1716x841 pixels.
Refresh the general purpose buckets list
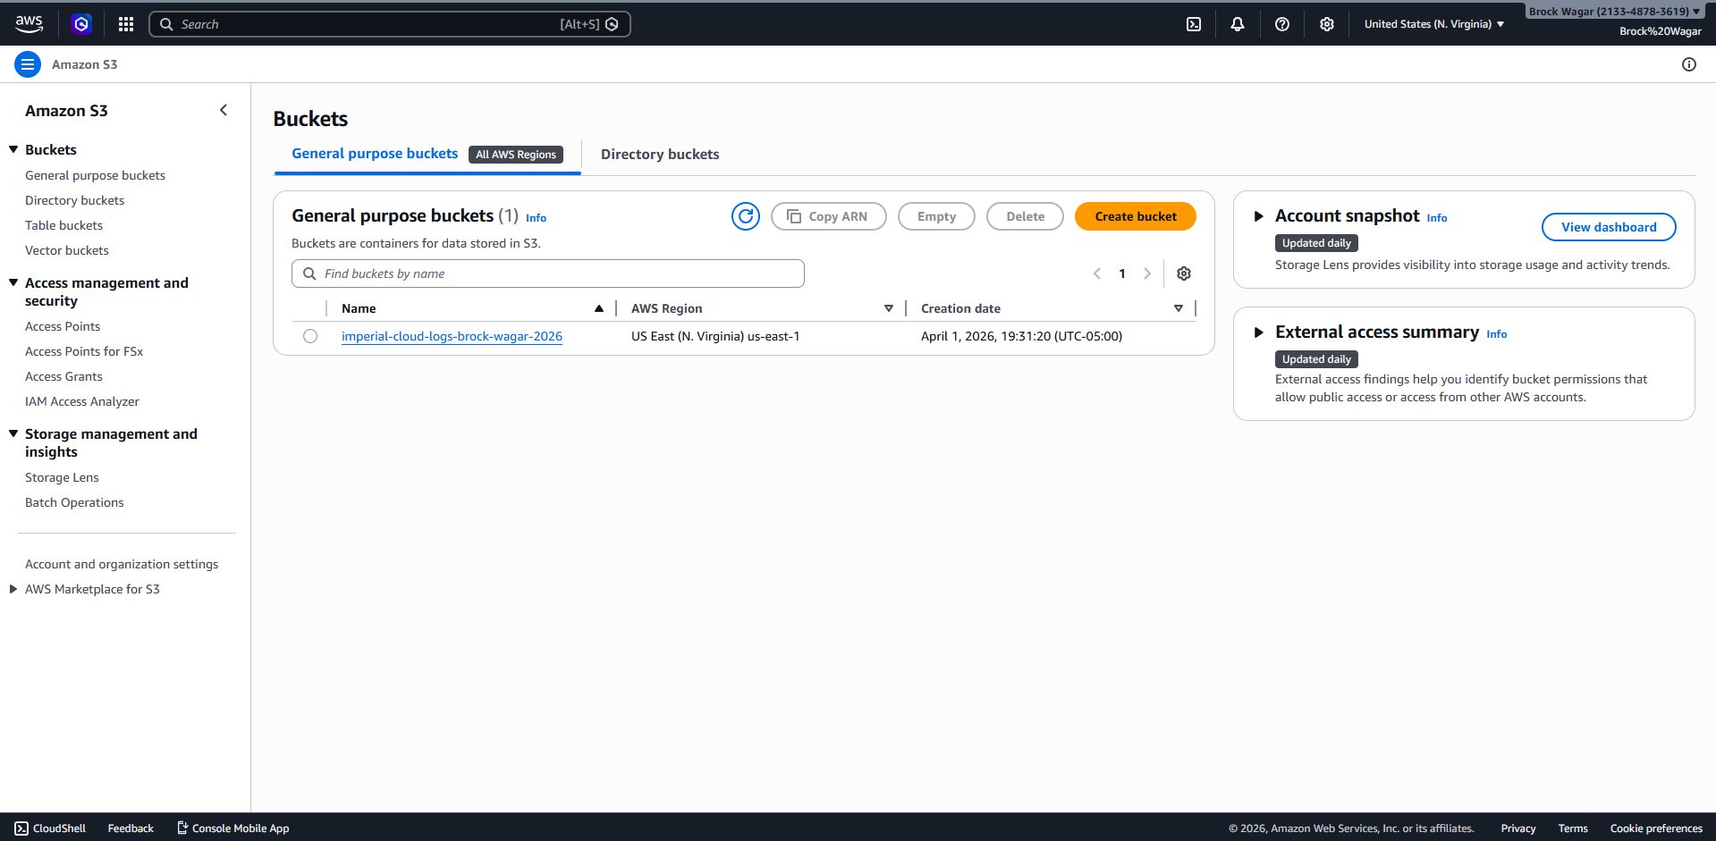(x=746, y=216)
